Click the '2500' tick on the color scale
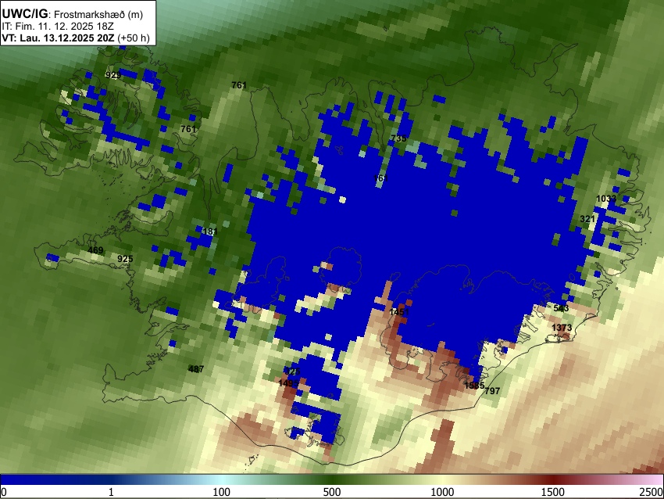This screenshot has height=499, width=664. [x=652, y=492]
